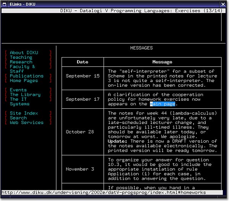
Task: Click the 'If possible, when you hand in' text
Action: [x=151, y=188]
